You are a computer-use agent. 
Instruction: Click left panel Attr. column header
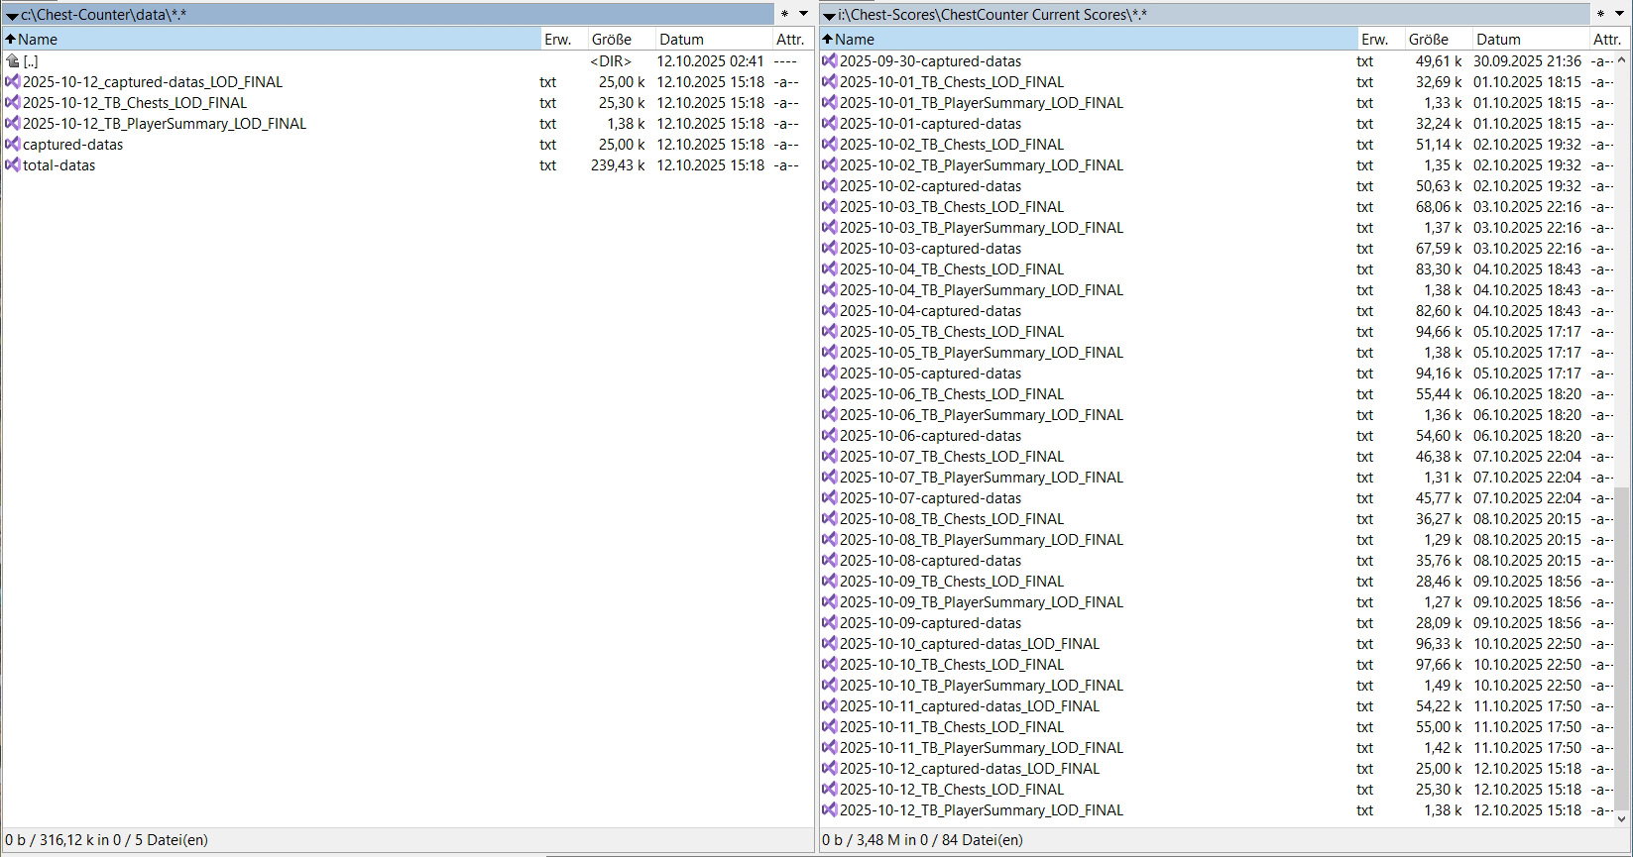click(x=790, y=40)
